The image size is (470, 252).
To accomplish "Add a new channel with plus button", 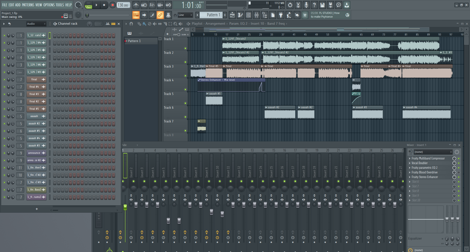I will point(37,209).
